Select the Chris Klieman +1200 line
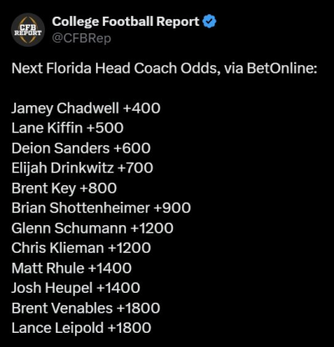This screenshot has height=347, width=334. (x=81, y=248)
